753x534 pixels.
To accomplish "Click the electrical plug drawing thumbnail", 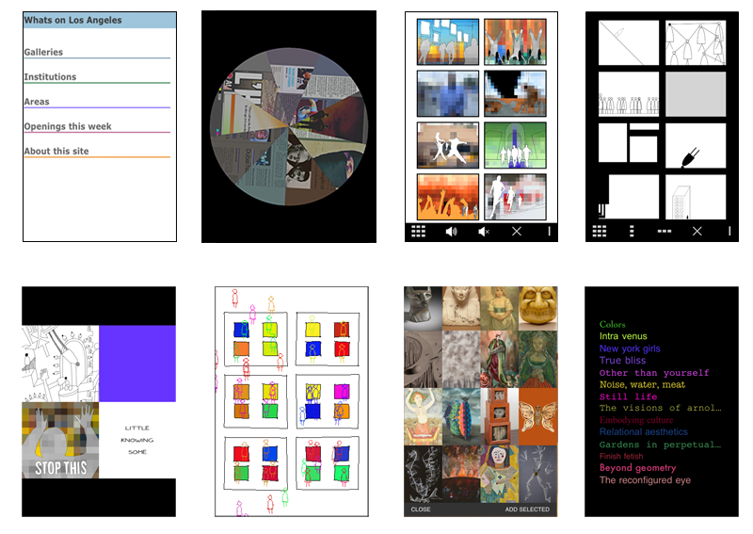I will pos(696,147).
